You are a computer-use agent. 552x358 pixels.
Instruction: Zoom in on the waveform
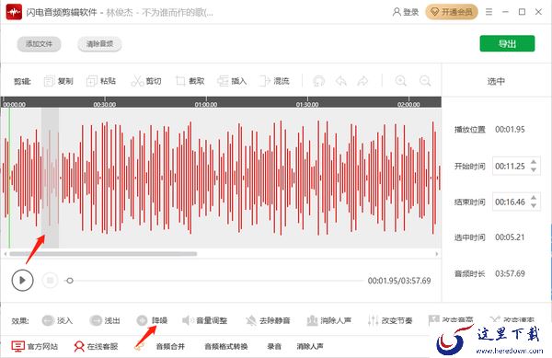[x=400, y=81]
